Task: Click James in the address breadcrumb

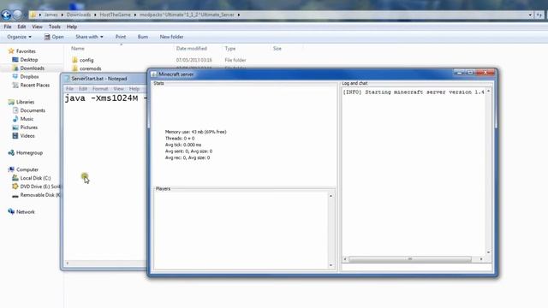Action: point(51,15)
